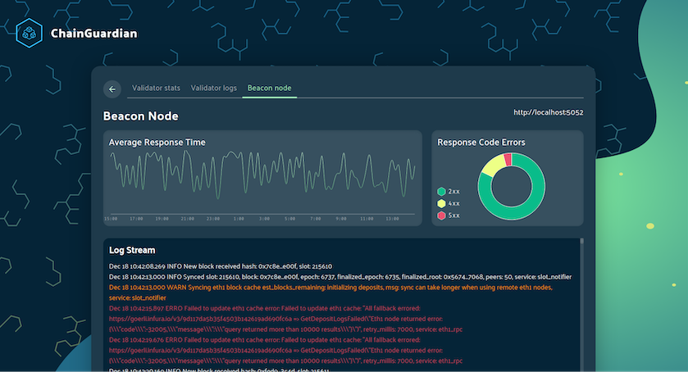Screen dimensions: 688x372
Task: Click the ChainGuardian brand name text
Action: (x=94, y=34)
